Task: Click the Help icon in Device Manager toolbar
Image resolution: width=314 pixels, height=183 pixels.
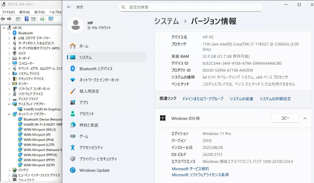Action: point(27,19)
